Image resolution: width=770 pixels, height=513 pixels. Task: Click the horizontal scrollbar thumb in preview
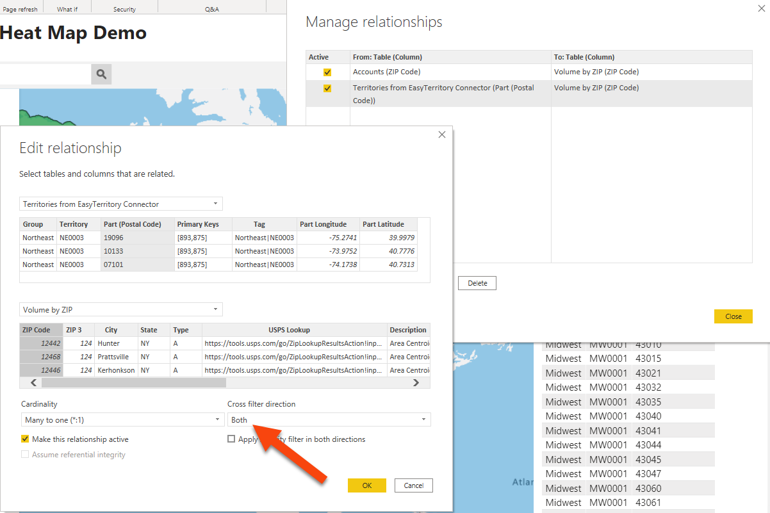click(133, 383)
